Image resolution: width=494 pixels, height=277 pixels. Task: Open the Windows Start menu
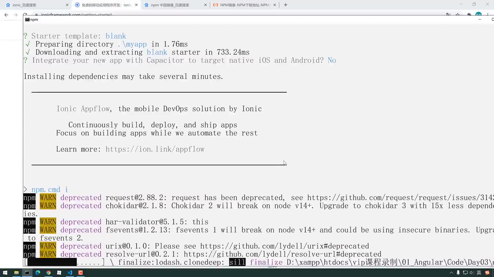click(5, 273)
